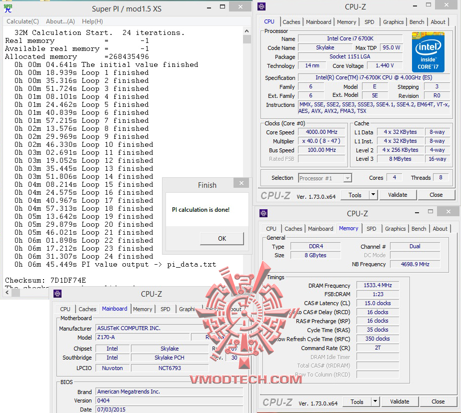Click the DRAM Frequency 1533.4 MHz value
This screenshot has width=461, height=413.
(377, 285)
